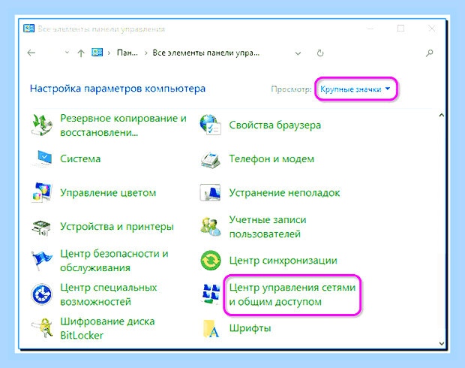The height and width of the screenshot is (368, 465).
Task: Open the Backup and Restore icon
Action: [x=42, y=125]
